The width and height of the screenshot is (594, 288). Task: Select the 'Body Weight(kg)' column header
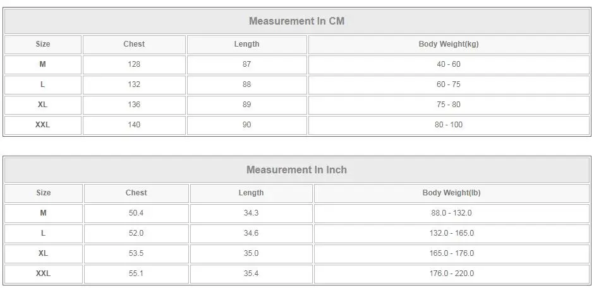click(x=449, y=44)
